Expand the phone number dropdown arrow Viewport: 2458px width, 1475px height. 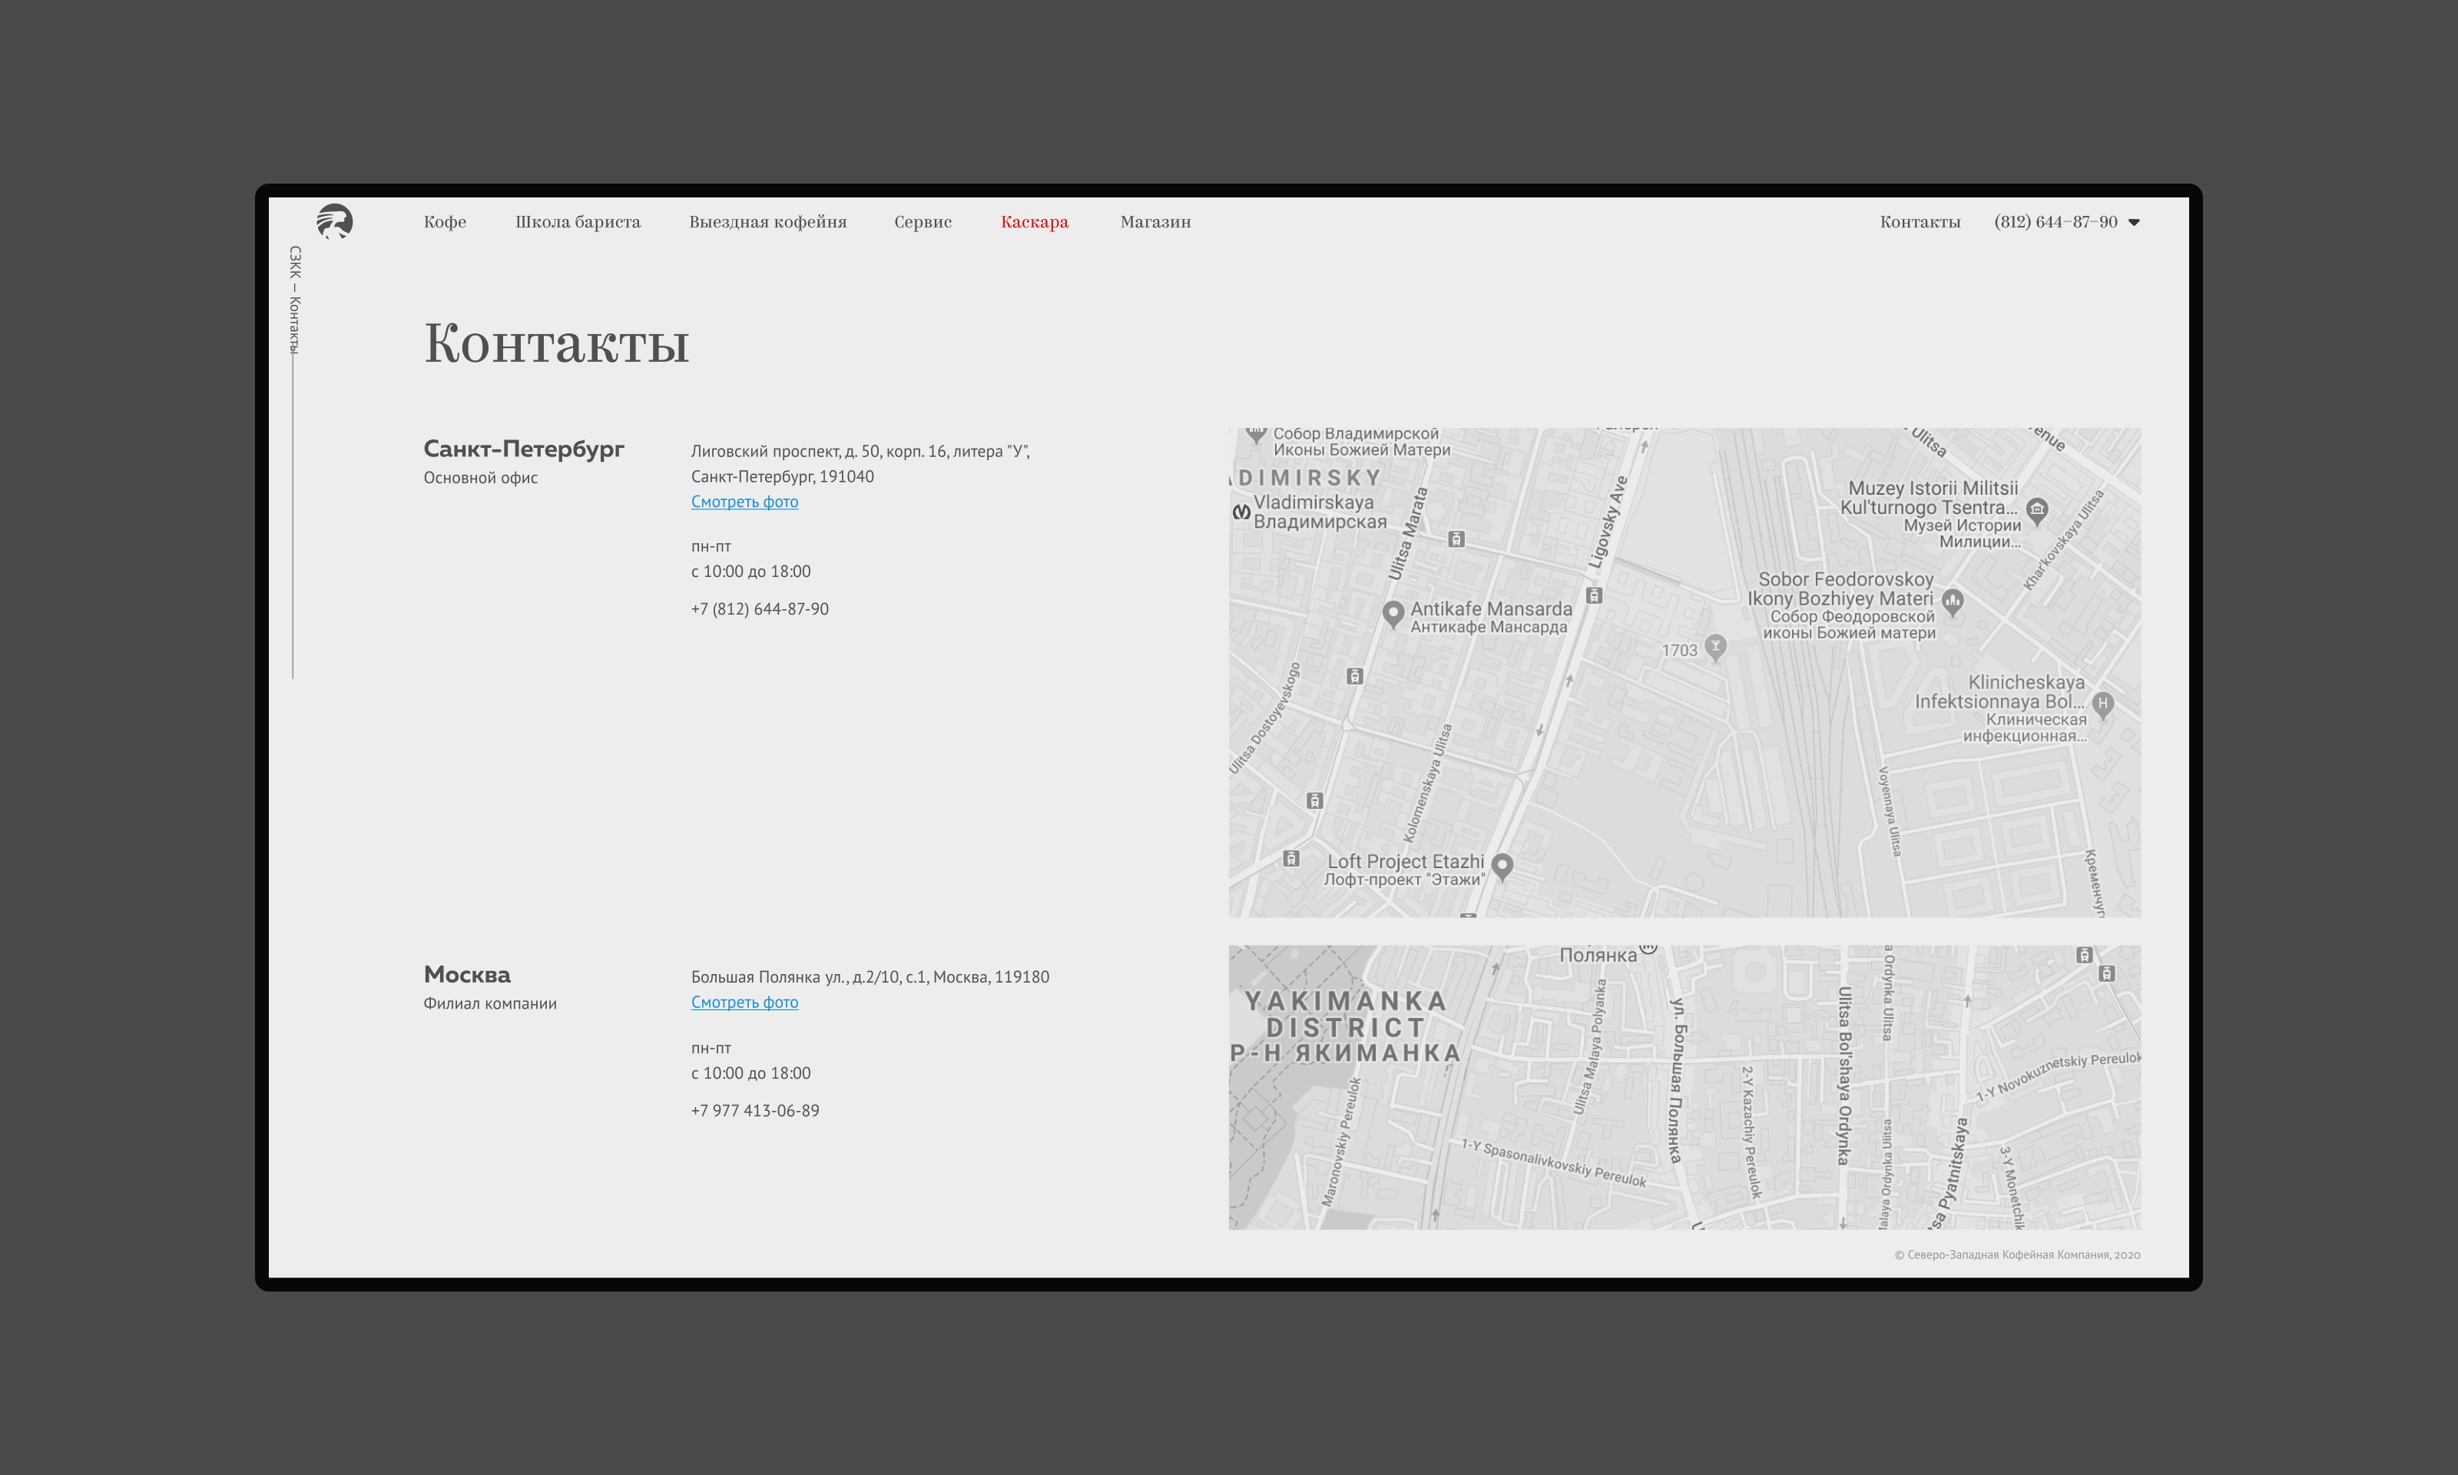(2134, 223)
